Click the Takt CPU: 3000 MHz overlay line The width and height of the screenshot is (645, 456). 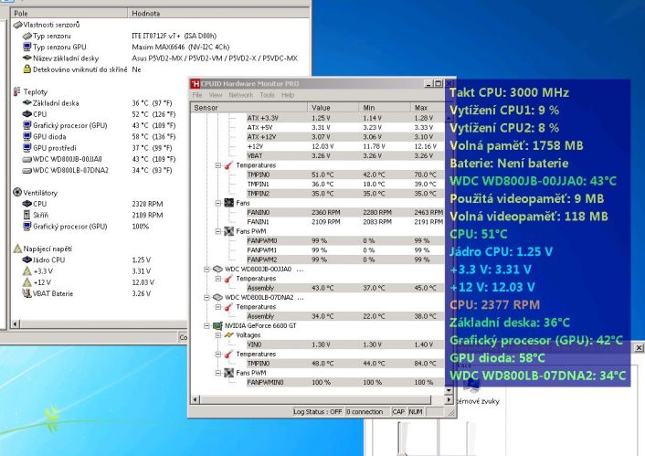[x=509, y=92]
